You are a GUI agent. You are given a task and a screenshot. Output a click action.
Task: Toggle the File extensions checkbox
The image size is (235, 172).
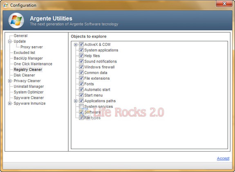tap(81, 78)
